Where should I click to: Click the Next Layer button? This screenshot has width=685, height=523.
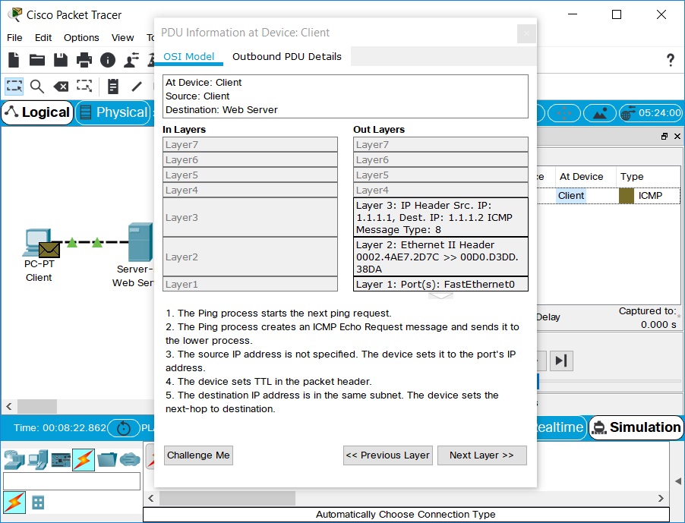tap(481, 455)
